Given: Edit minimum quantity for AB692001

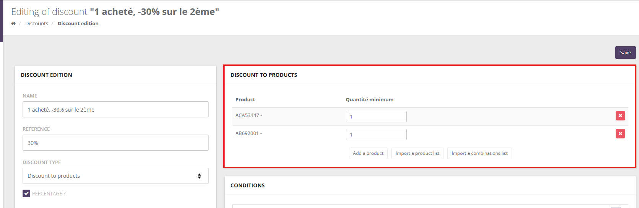Looking at the screenshot, I should (x=376, y=135).
